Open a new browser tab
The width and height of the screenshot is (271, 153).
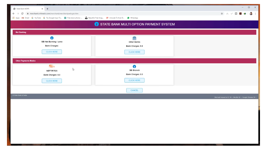47,8
